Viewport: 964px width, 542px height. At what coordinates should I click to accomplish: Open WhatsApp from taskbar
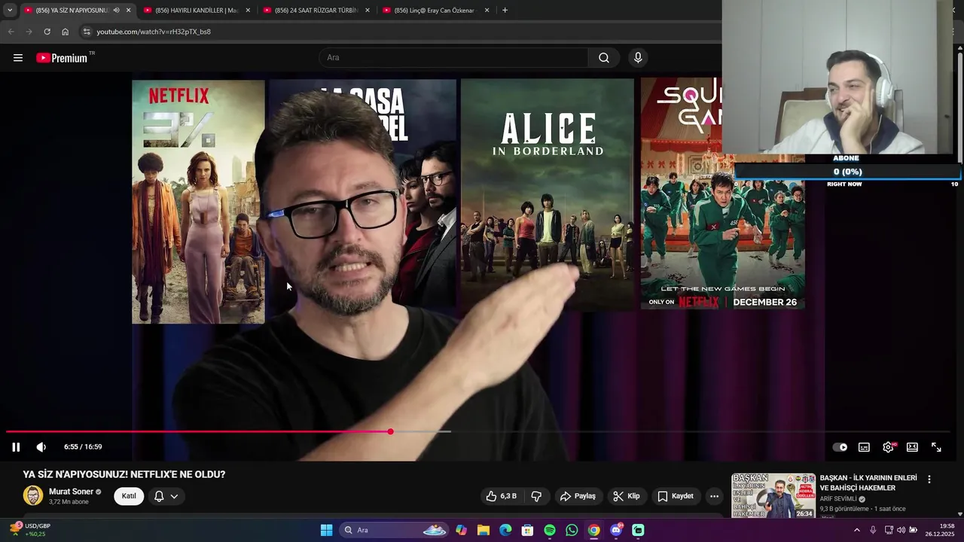572,530
